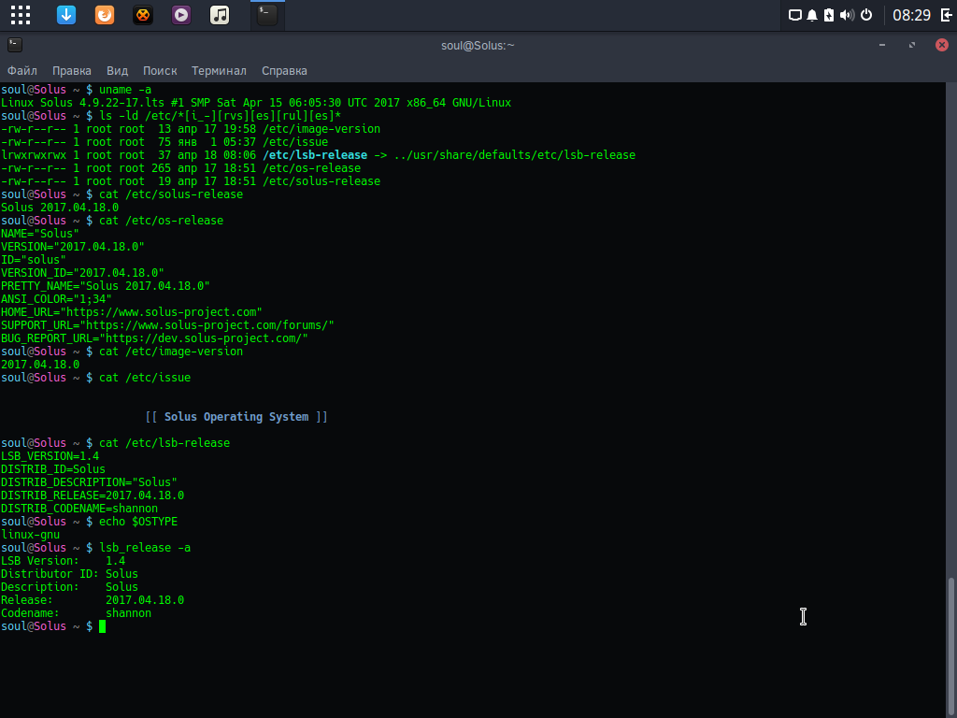Click the NAME="Solus" line
This screenshot has width=957, height=718.
point(40,234)
